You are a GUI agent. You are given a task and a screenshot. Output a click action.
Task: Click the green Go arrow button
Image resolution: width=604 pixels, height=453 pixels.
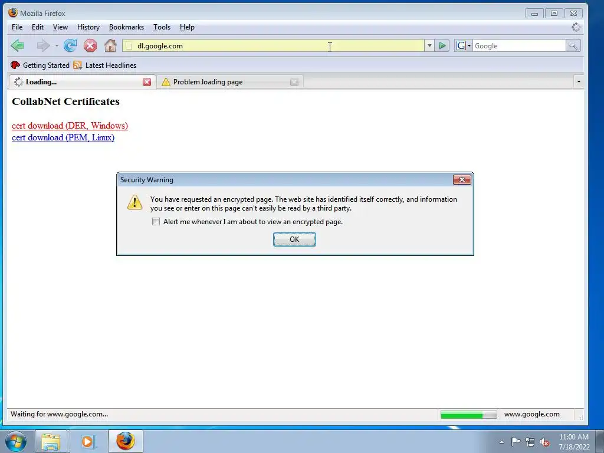click(x=442, y=46)
